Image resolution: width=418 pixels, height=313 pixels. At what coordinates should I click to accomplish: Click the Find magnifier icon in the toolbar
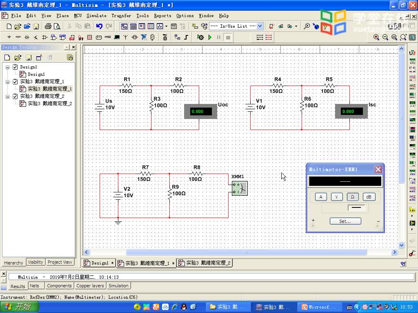[x=307, y=26]
